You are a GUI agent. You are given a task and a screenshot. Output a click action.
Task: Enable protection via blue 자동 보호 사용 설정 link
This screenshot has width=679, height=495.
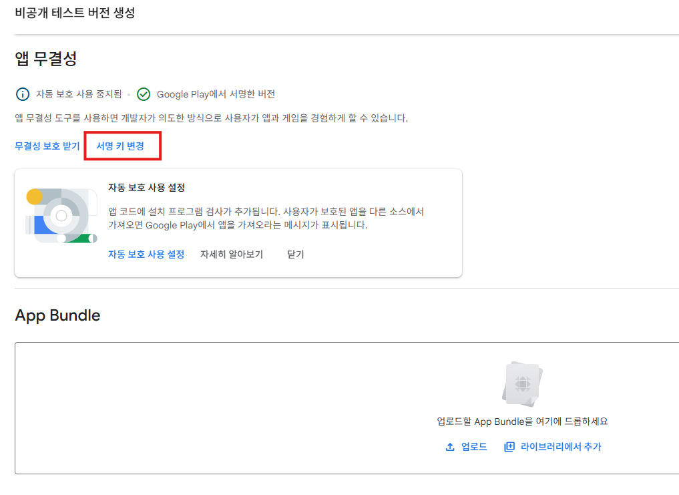146,255
